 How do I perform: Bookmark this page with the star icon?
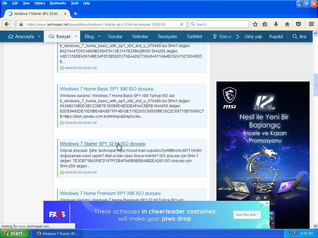255,24
